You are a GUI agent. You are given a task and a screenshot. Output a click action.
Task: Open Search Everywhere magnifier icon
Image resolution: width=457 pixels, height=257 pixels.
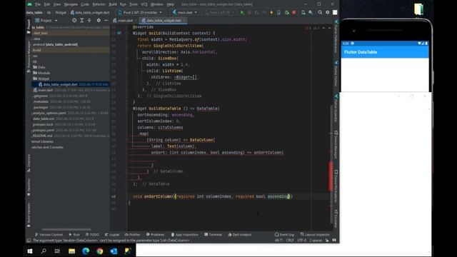pos(320,13)
